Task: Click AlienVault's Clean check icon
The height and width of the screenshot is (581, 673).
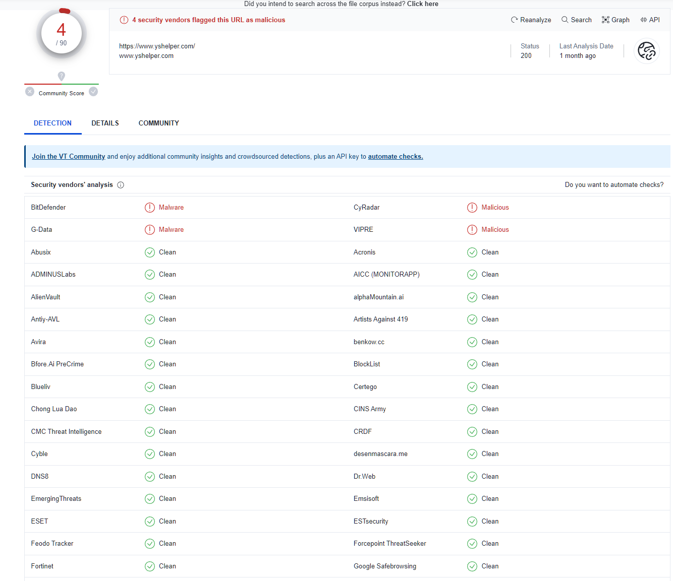Action: click(x=150, y=297)
